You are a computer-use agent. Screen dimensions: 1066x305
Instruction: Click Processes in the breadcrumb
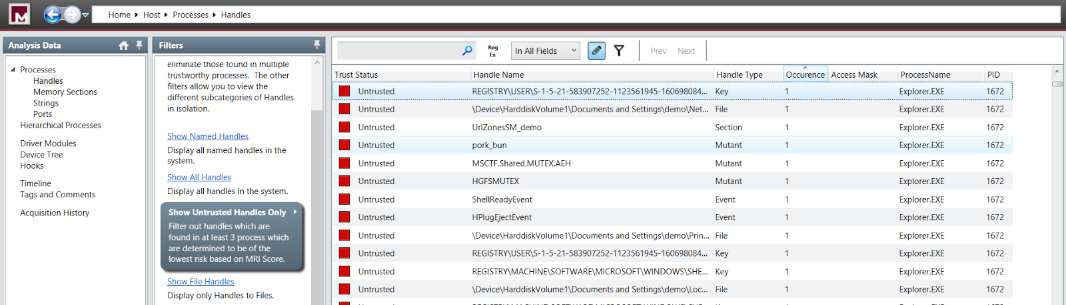coord(191,15)
